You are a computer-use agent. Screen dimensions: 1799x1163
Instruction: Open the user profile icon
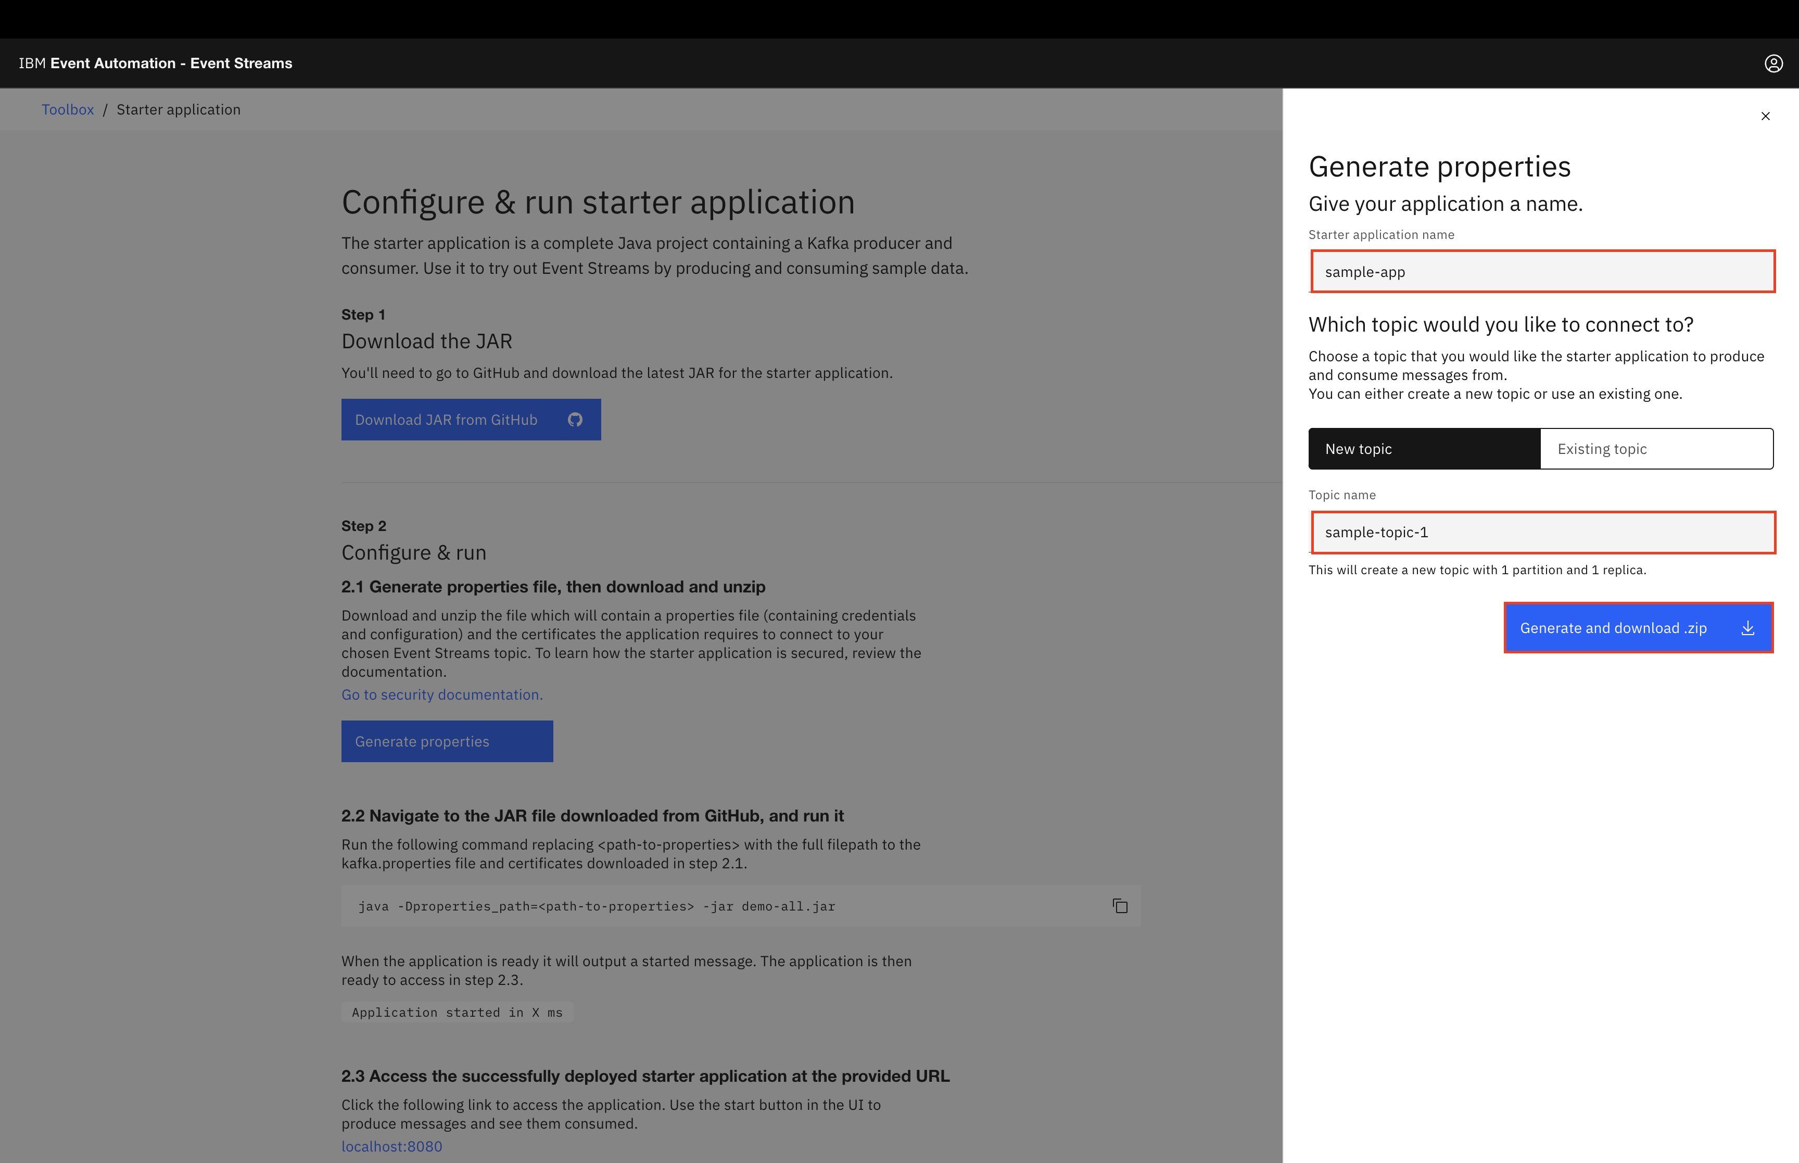(x=1773, y=64)
